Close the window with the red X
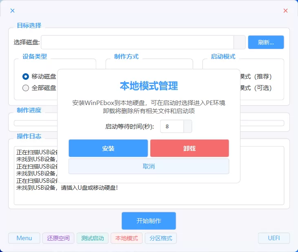 [285, 11]
